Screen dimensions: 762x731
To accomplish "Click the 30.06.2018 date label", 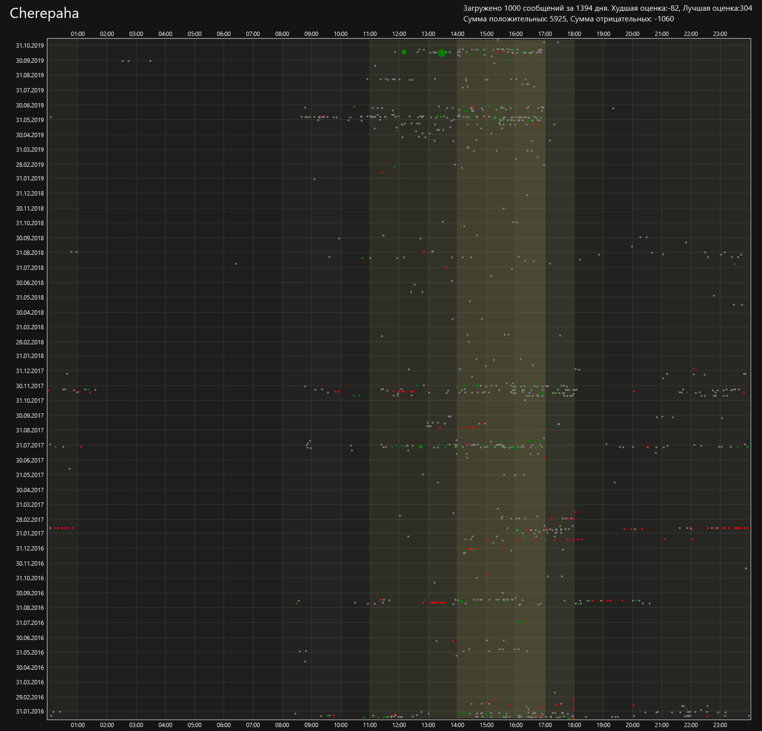I will coord(30,283).
